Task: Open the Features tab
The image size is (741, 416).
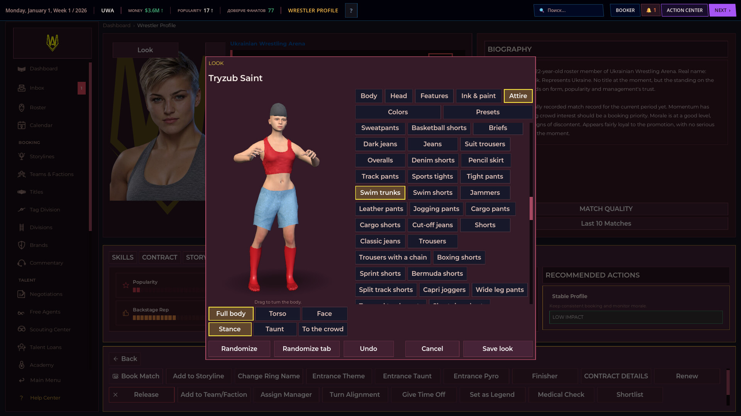Action: coord(434,96)
